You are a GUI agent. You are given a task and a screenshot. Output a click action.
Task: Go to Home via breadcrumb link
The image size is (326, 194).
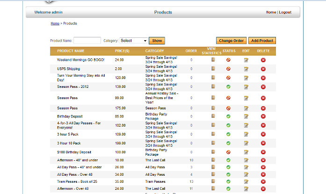55,23
